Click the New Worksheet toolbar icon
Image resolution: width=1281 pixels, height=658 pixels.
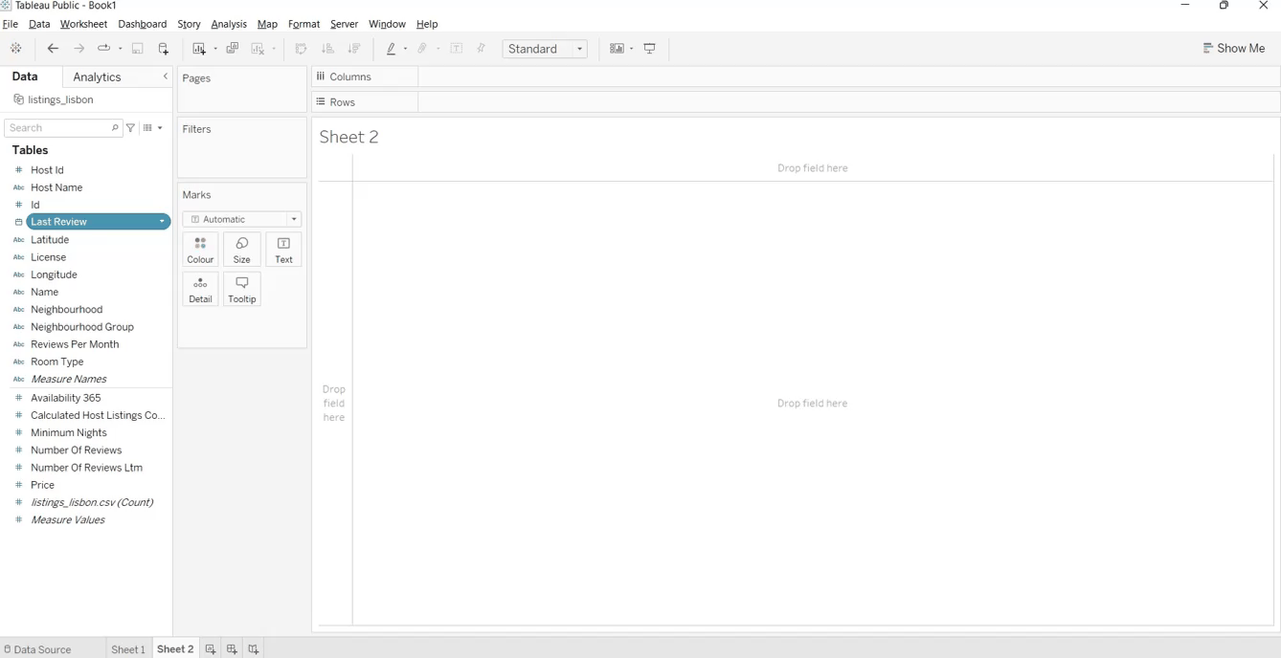pyautogui.click(x=199, y=49)
